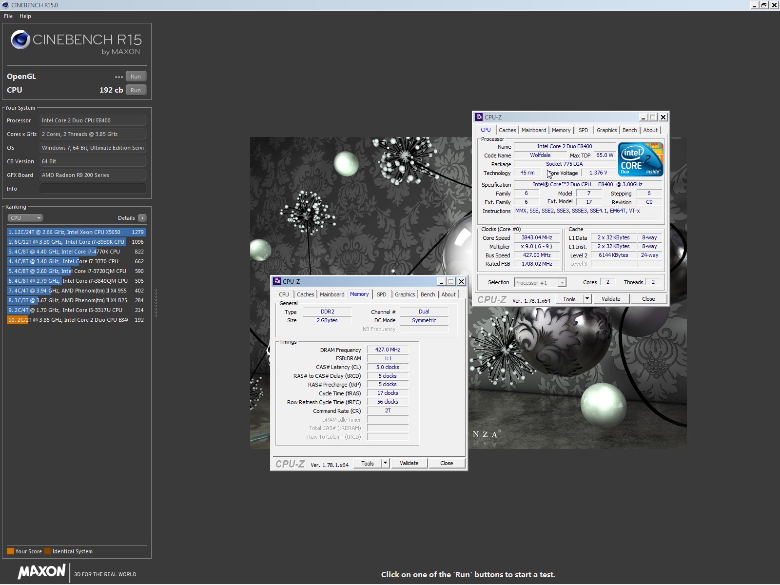Switch to About tab in CPU-Z processor window
780x585 pixels.
[x=650, y=130]
